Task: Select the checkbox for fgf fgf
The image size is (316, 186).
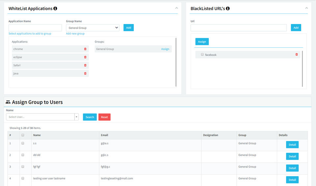Action: 23,167
